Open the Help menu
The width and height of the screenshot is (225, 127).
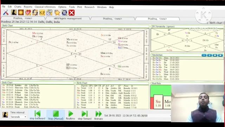(111, 7)
